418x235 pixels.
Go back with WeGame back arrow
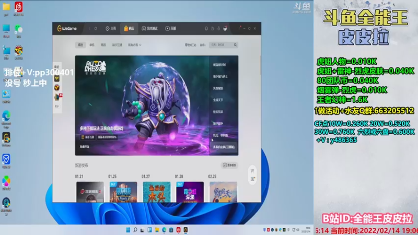pos(89,29)
